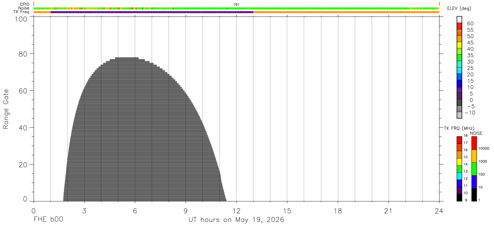The height and width of the screenshot is (228, 494).
Task: Click the UT hours tick label '3'
Action: (x=84, y=211)
